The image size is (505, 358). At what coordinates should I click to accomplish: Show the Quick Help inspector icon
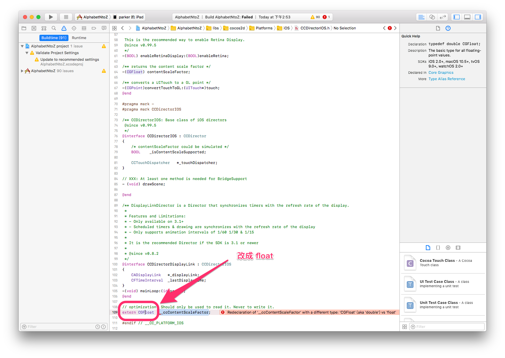(x=448, y=28)
